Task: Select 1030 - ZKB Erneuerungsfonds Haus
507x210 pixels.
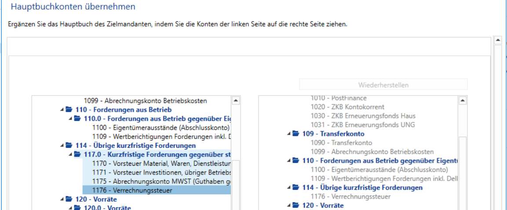Action: click(x=363, y=116)
